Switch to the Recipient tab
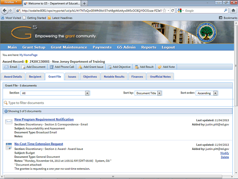238x179 pixels. pos(35,76)
